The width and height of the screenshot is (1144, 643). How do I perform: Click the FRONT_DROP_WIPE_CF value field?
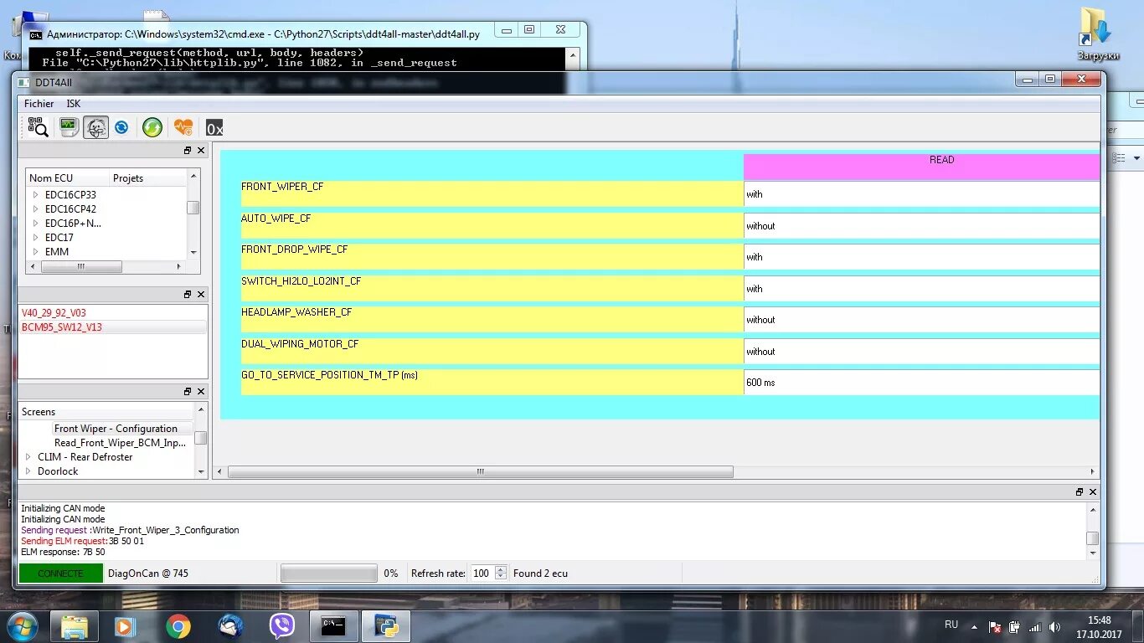(x=921, y=257)
